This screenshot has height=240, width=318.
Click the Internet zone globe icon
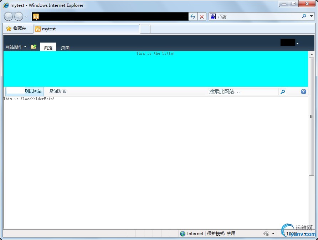coord(183,234)
